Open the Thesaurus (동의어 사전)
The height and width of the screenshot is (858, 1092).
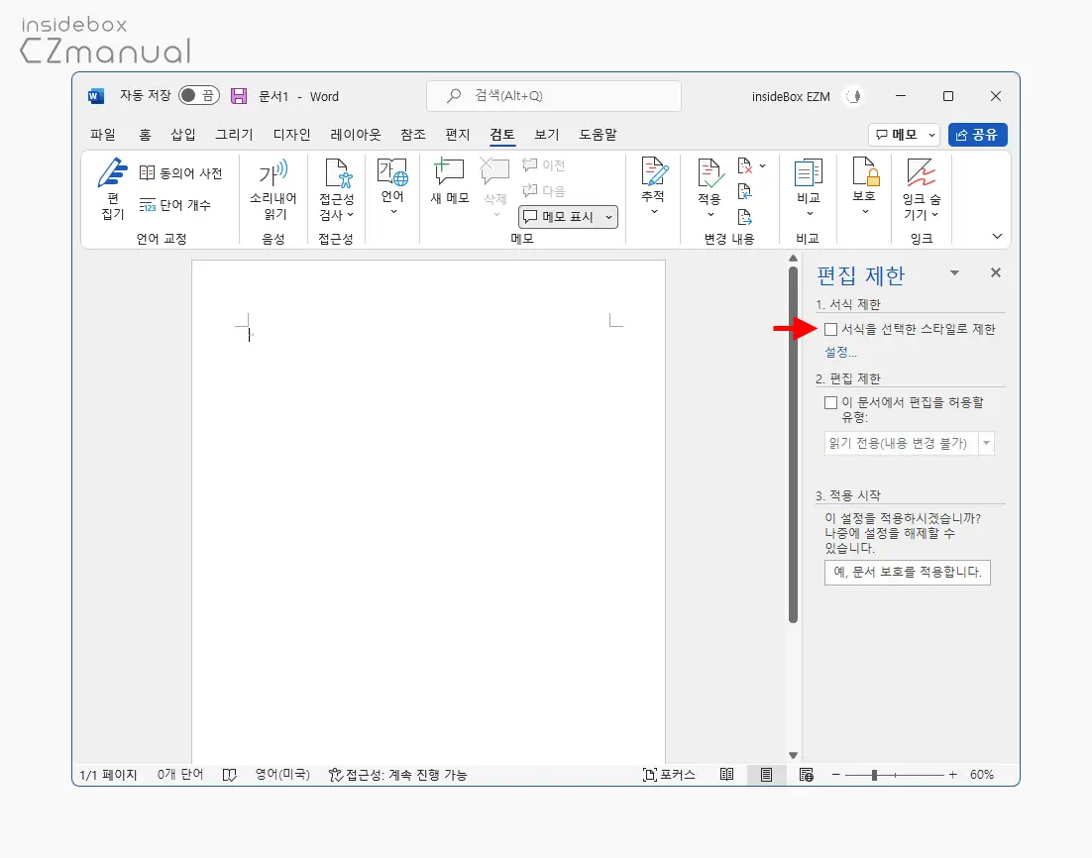click(x=181, y=172)
